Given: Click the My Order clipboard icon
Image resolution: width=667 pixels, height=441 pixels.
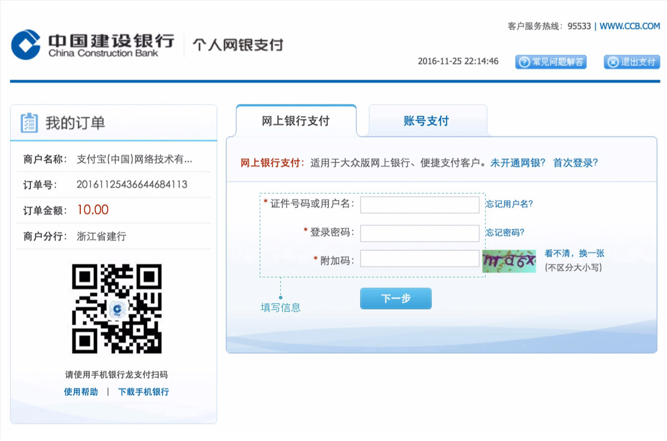Looking at the screenshot, I should pyautogui.click(x=29, y=123).
